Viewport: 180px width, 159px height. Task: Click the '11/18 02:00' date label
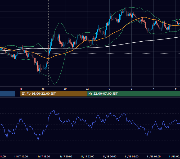click(x=132, y=156)
